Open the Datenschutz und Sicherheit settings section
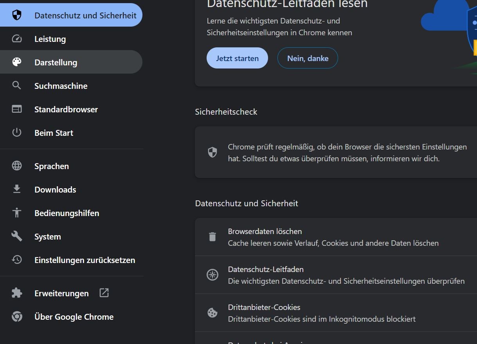This screenshot has height=344, width=477. (x=71, y=15)
